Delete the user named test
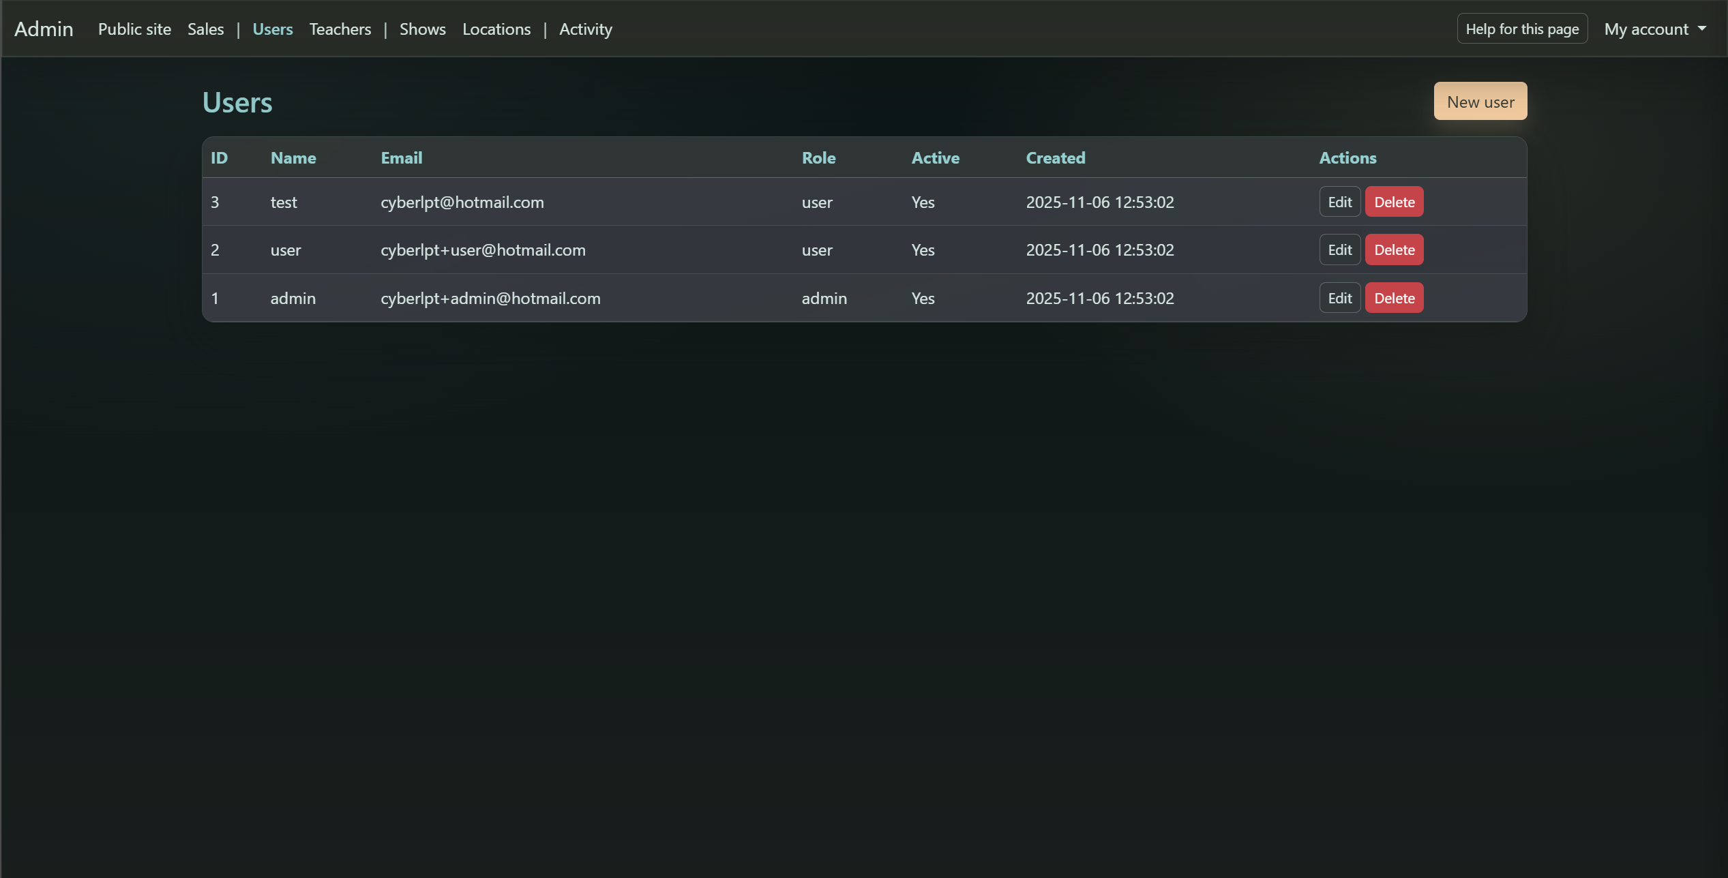 pos(1394,202)
